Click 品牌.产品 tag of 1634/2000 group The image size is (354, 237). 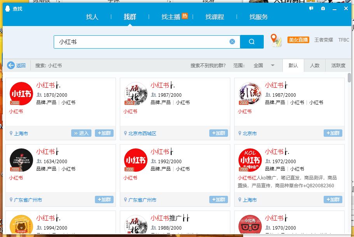click(x=46, y=169)
